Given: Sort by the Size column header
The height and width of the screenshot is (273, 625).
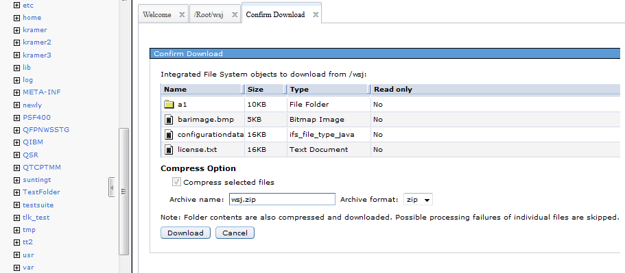Looking at the screenshot, I should click(266, 90).
